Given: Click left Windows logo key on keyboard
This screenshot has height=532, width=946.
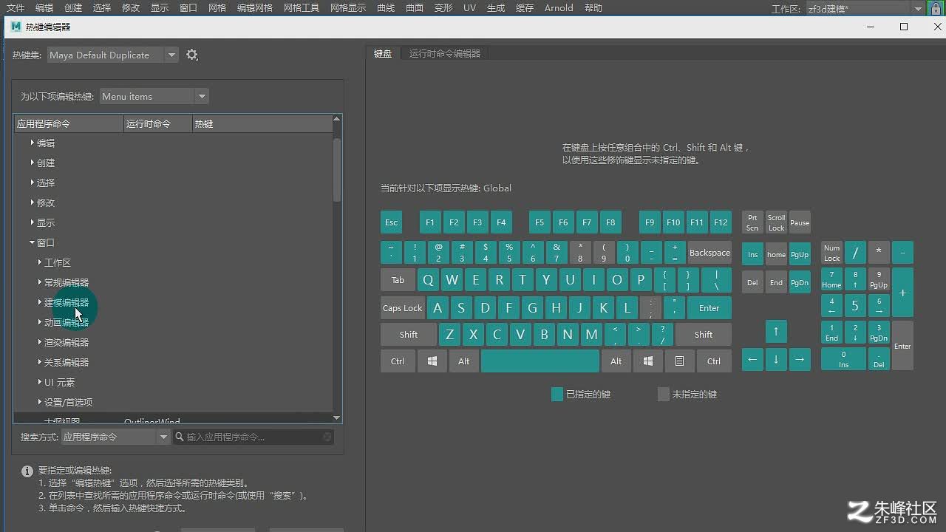Looking at the screenshot, I should point(432,361).
